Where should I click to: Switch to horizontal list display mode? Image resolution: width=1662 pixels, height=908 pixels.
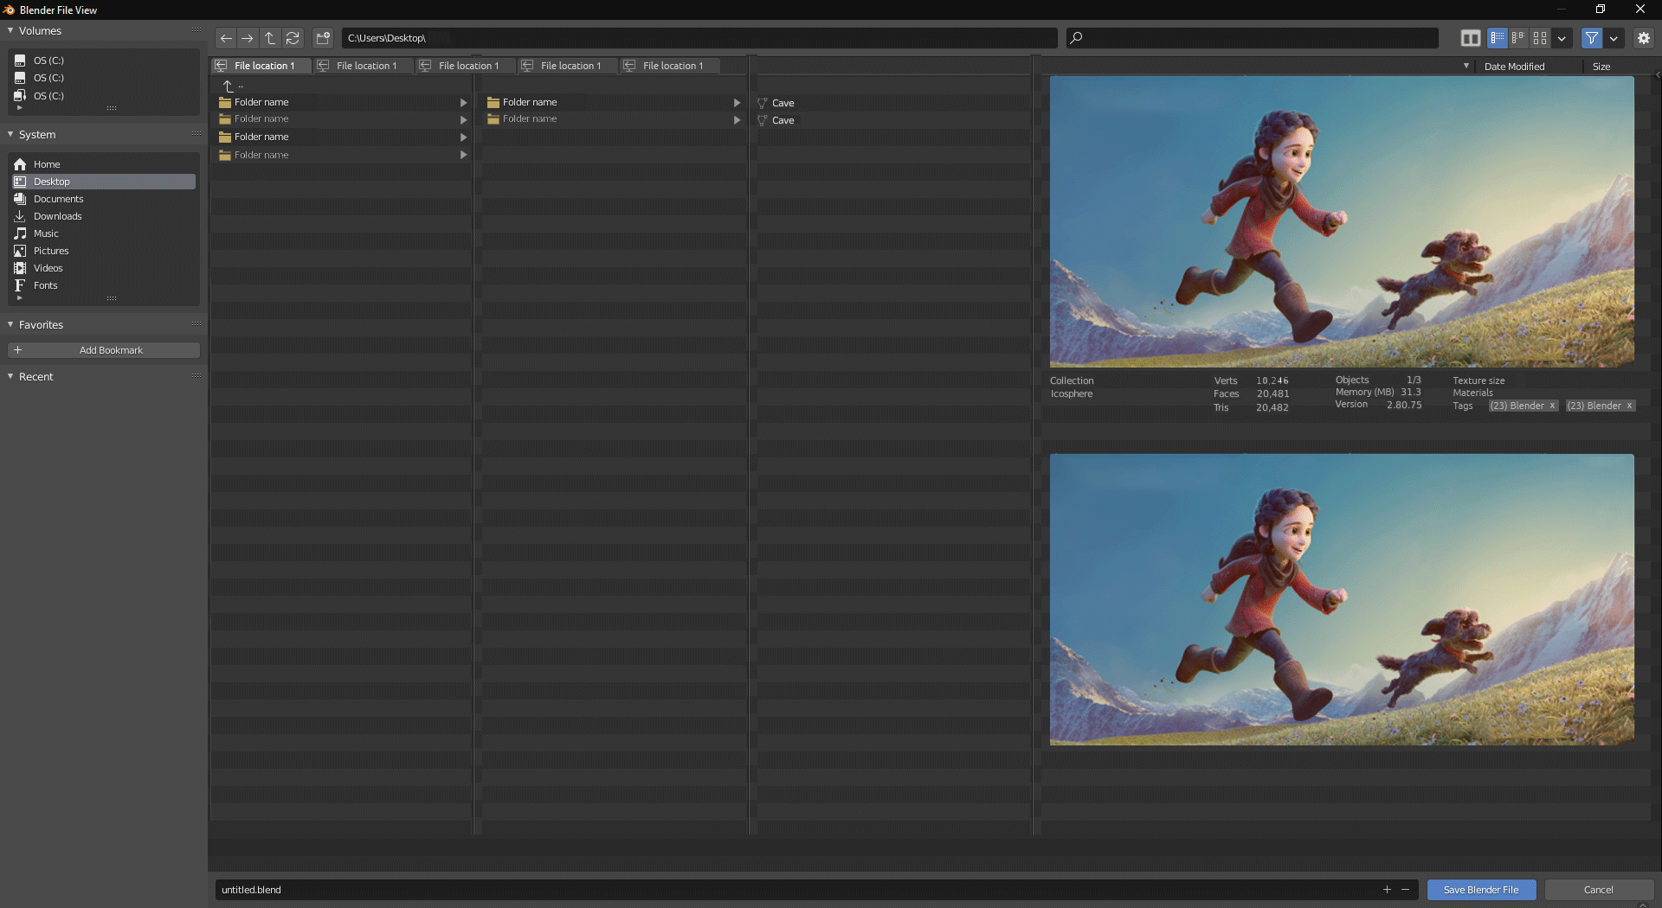point(1518,38)
